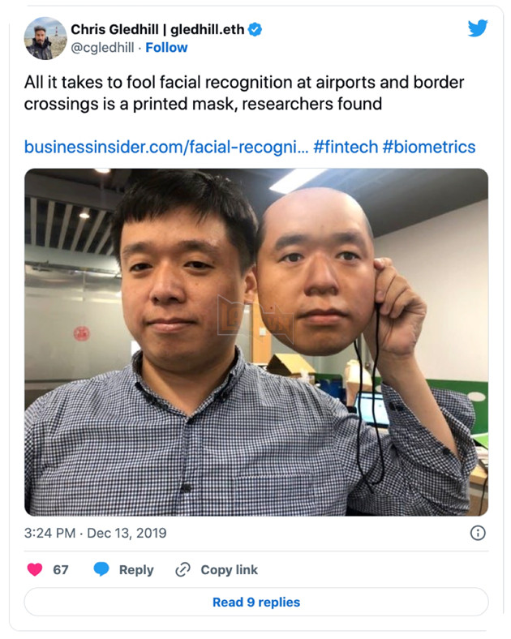This screenshot has width=511, height=639.
Task: Open the businessinsider.com article link
Action: click(x=165, y=147)
